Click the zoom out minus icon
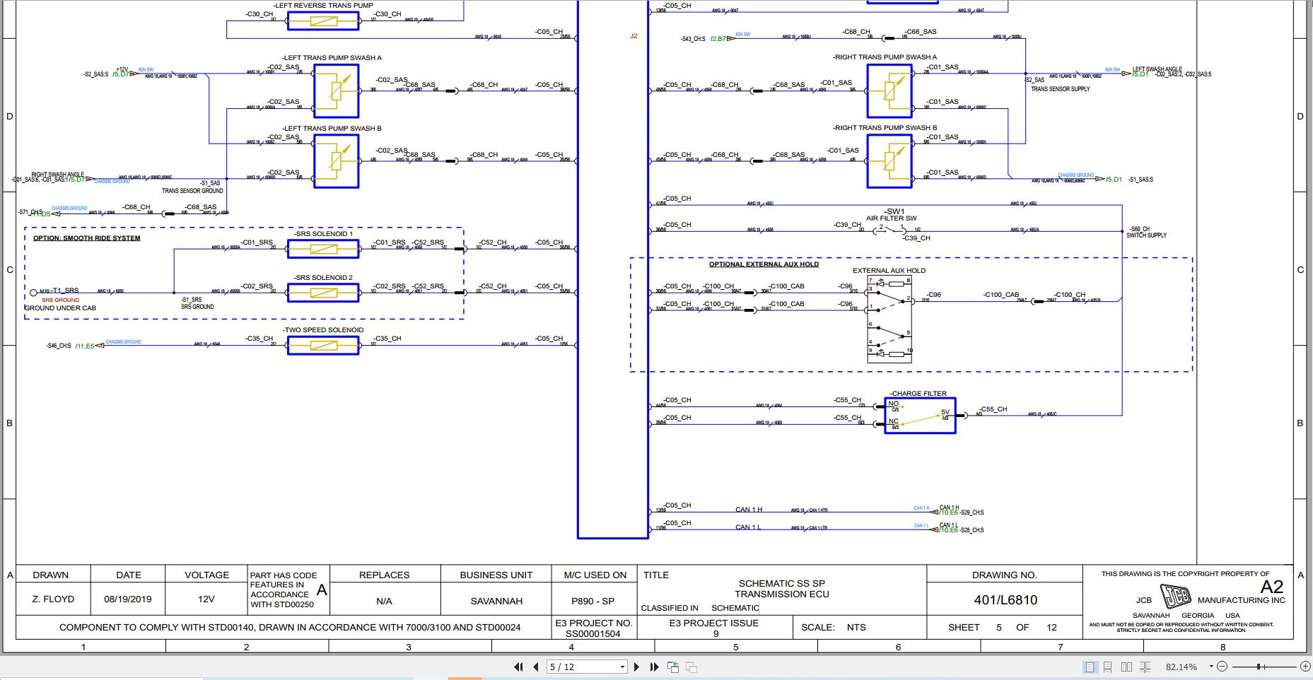Image resolution: width=1313 pixels, height=680 pixels. 1222,667
